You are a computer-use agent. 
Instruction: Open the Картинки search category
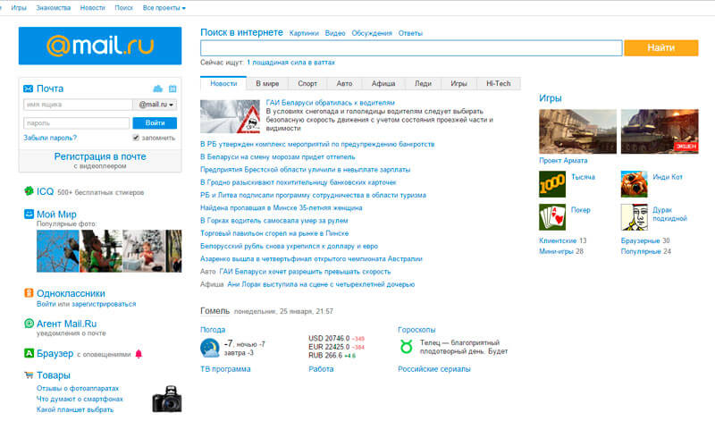(304, 33)
